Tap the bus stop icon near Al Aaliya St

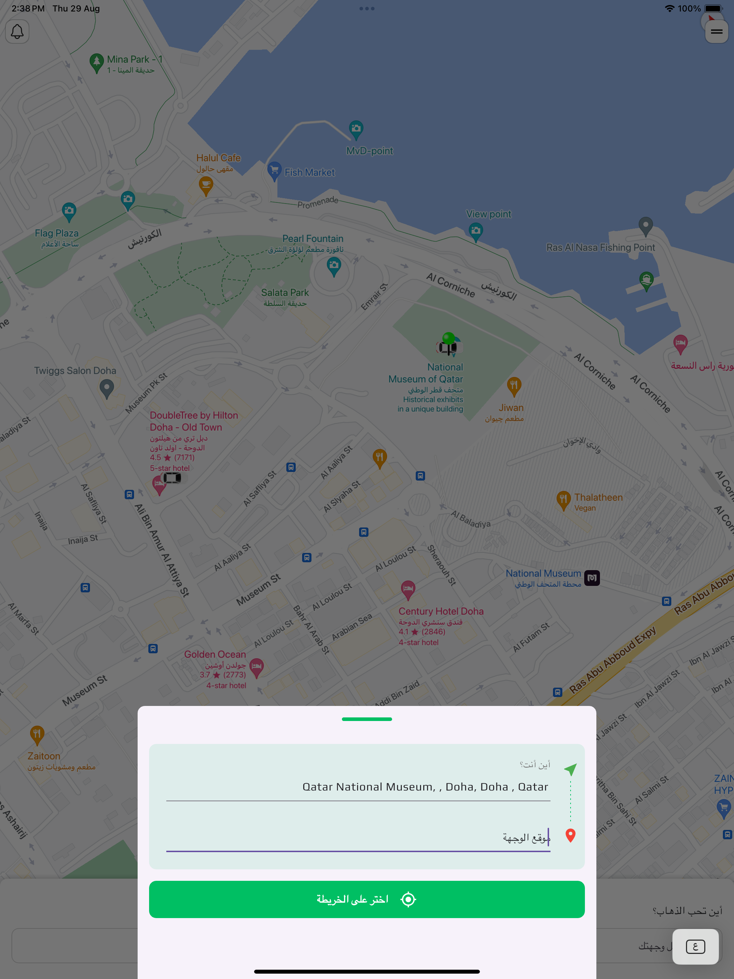(291, 467)
